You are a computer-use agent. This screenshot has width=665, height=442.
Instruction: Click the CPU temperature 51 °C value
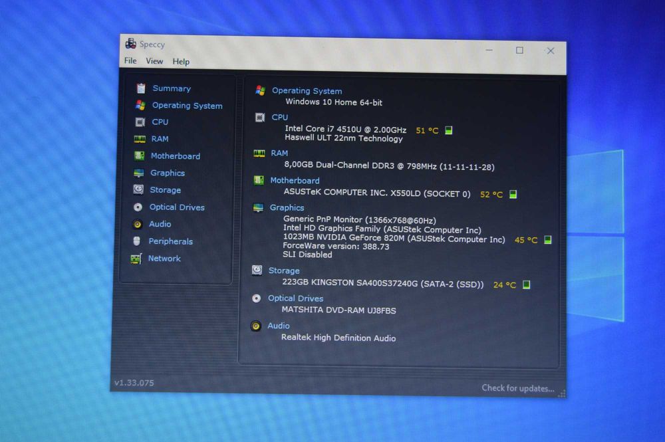427,130
